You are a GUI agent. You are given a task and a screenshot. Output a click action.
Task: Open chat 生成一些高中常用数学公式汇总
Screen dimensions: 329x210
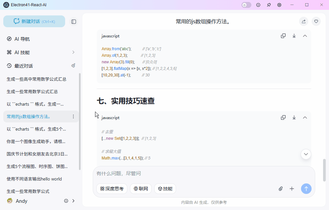click(x=37, y=79)
